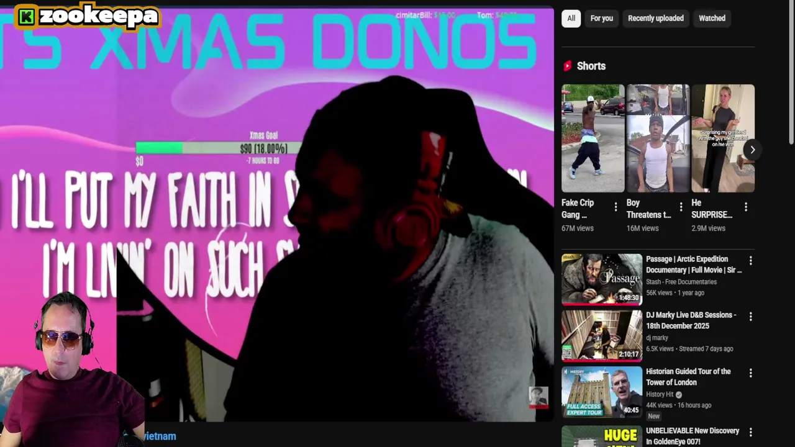Viewport: 795px width, 447px height.
Task: Click the 16M views text
Action: click(642, 228)
